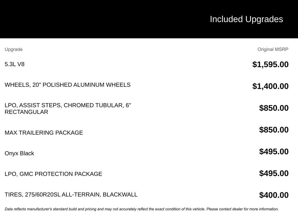The height and width of the screenshot is (223, 298).
Task: Select the 275/60R20SL All-Terrain tires item
Action: 71,195
